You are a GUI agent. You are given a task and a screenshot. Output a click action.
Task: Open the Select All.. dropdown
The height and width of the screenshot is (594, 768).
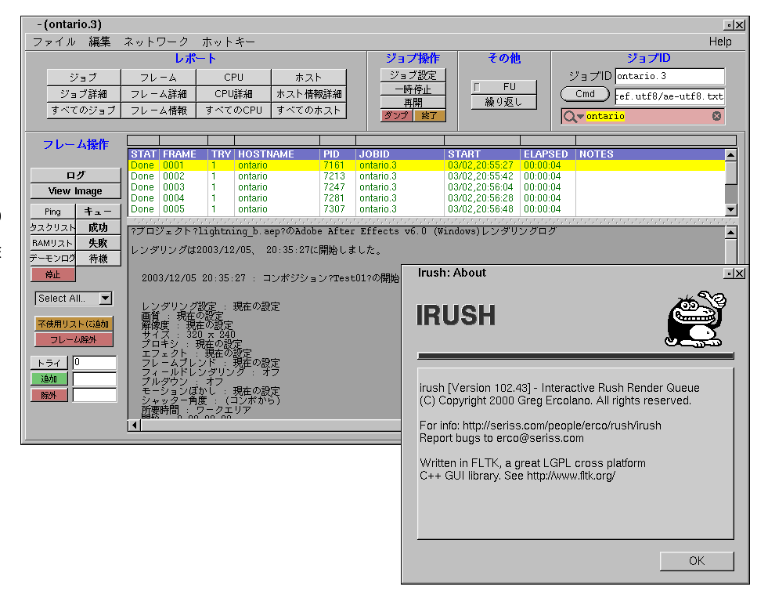pyautogui.click(x=74, y=299)
